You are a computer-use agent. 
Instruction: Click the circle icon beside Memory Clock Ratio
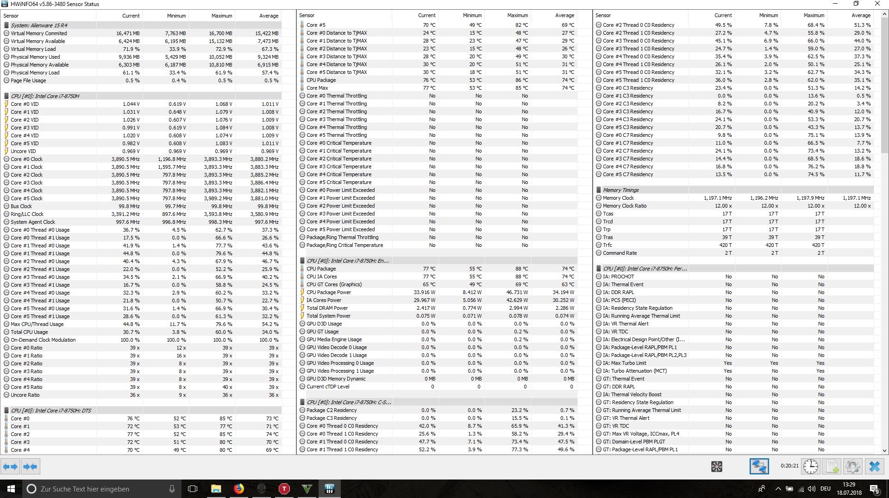[x=599, y=206]
